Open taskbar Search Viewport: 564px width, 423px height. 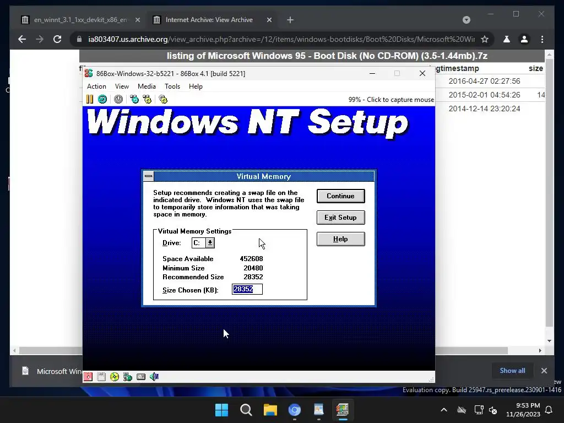[246, 410]
